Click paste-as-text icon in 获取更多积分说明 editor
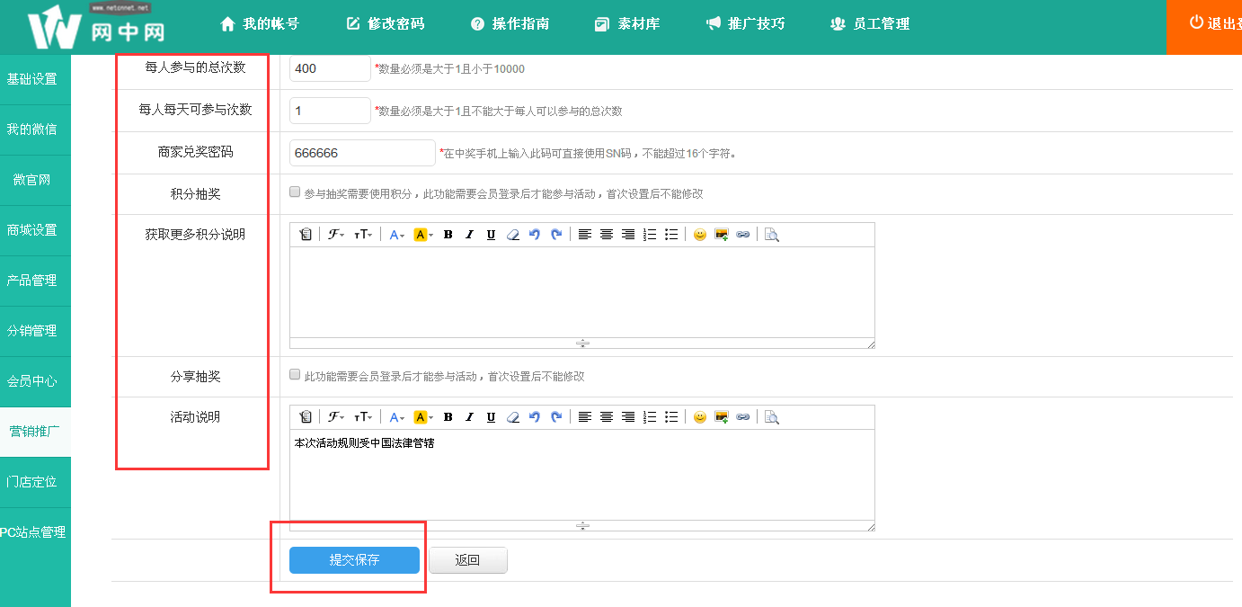Screen dimensions: 1242x607 [x=306, y=235]
